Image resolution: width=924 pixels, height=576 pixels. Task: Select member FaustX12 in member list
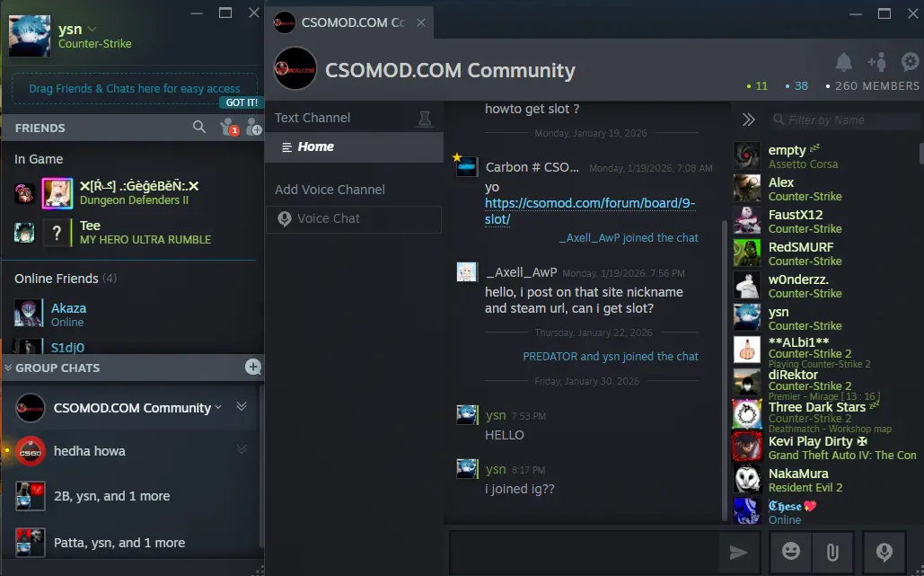[x=825, y=221]
